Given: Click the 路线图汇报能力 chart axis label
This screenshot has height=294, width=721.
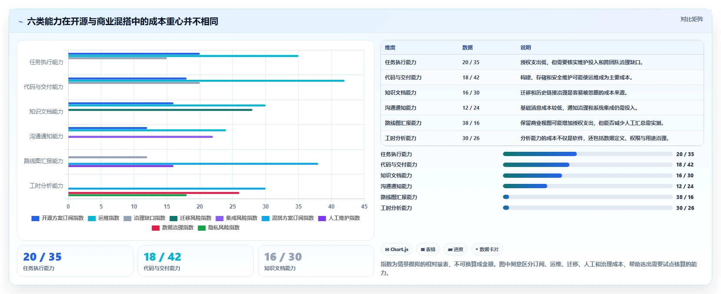Looking at the screenshot, I should coord(43,161).
